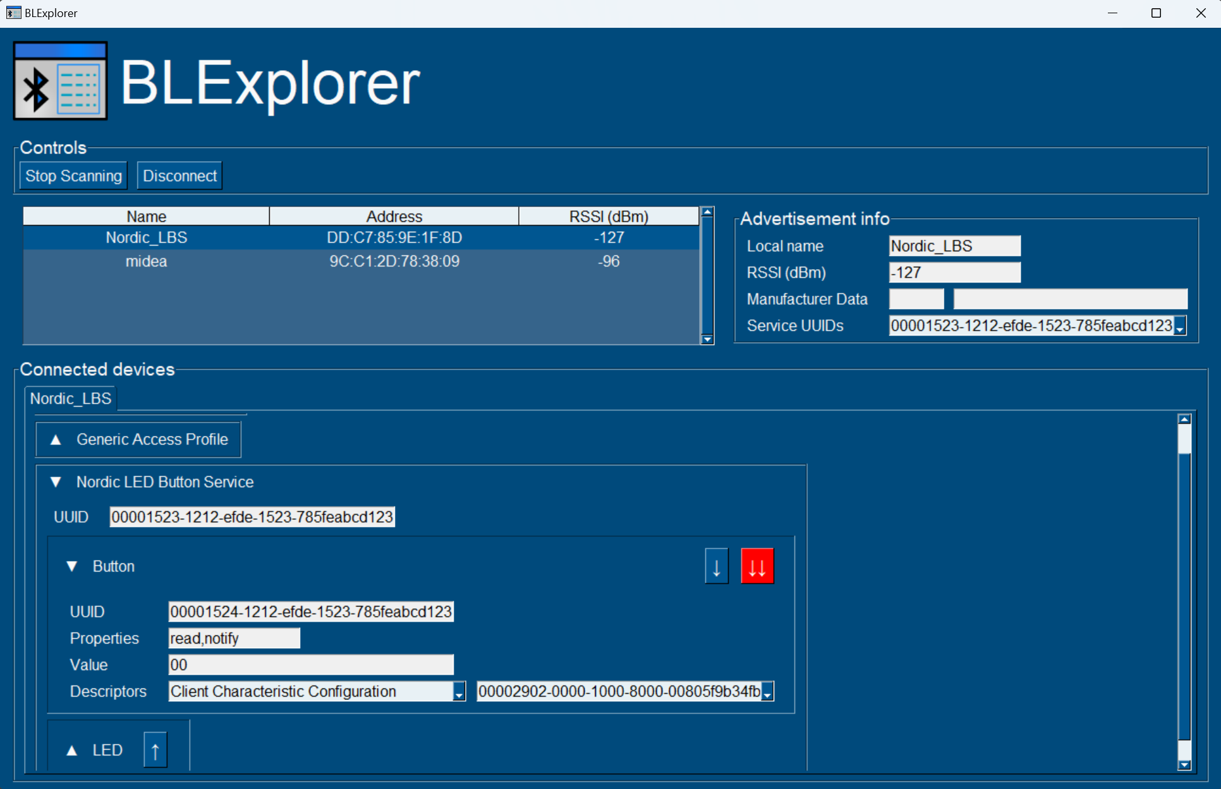Image resolution: width=1221 pixels, height=789 pixels.
Task: Toggle the red double-arrow notify button
Action: (x=756, y=566)
